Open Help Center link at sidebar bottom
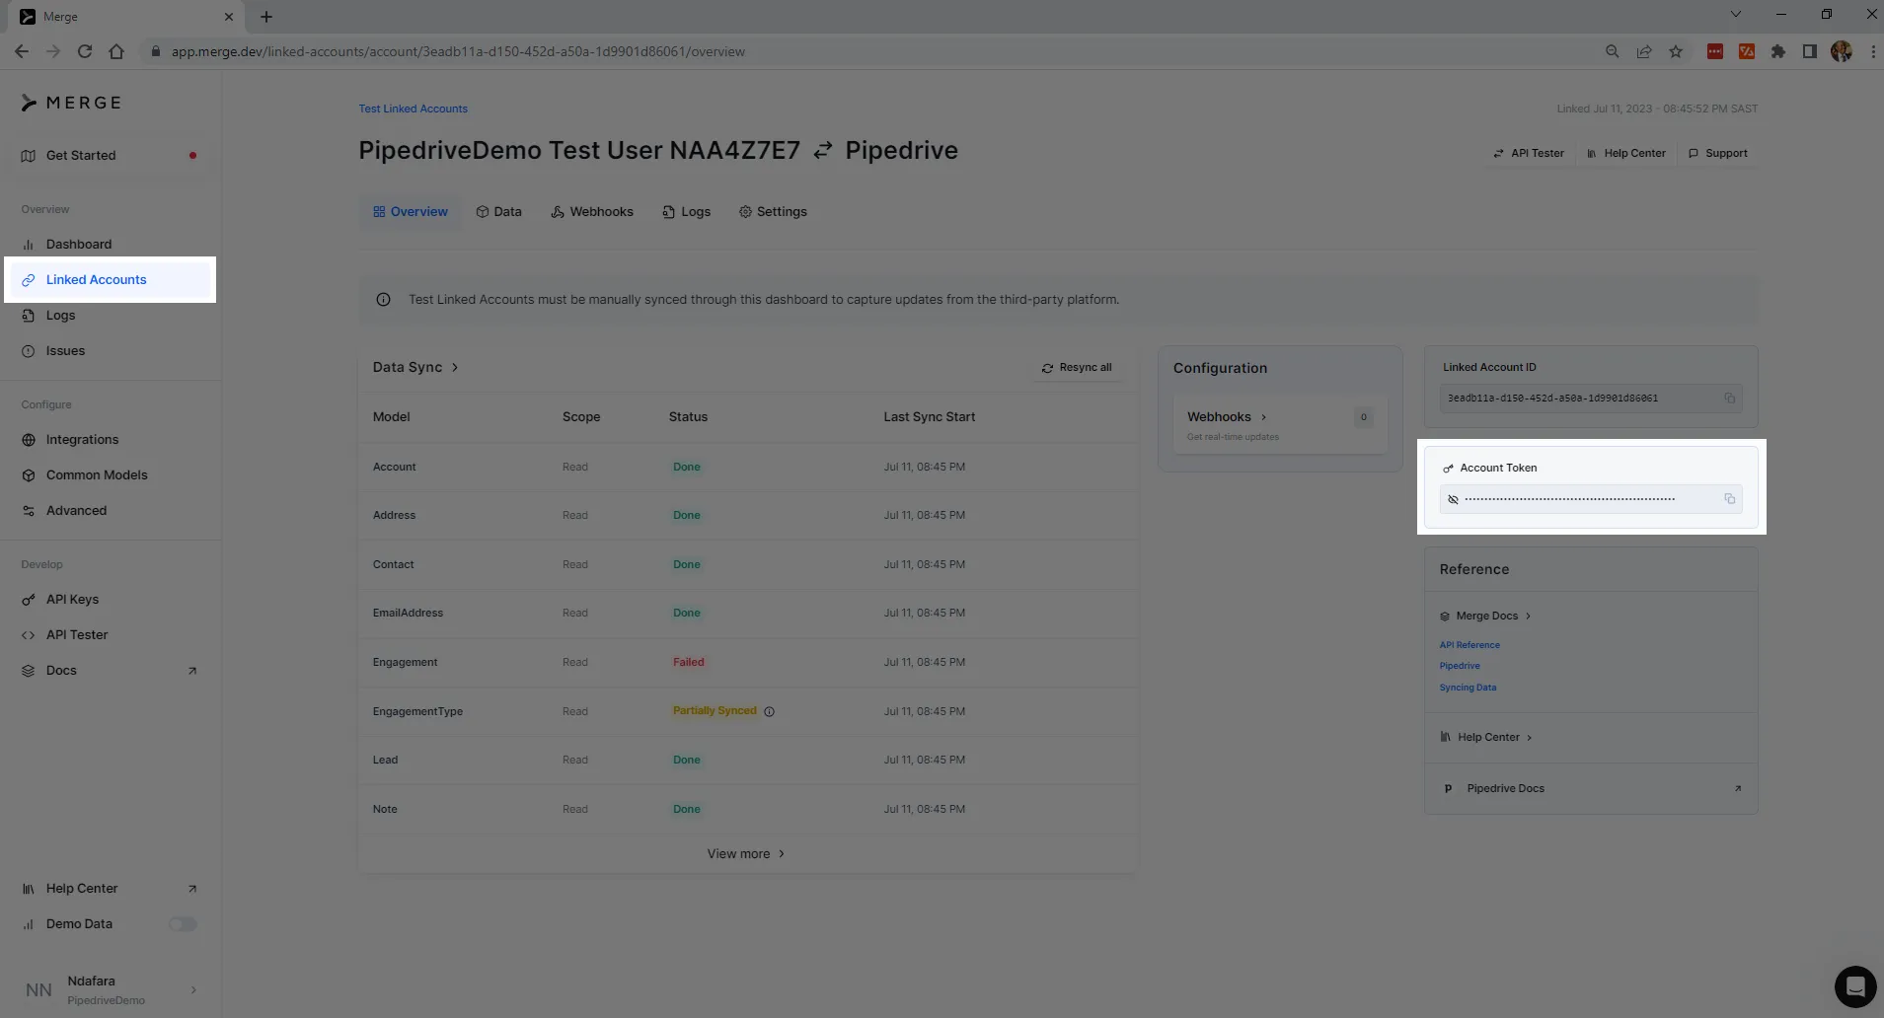The image size is (1884, 1018). point(110,888)
